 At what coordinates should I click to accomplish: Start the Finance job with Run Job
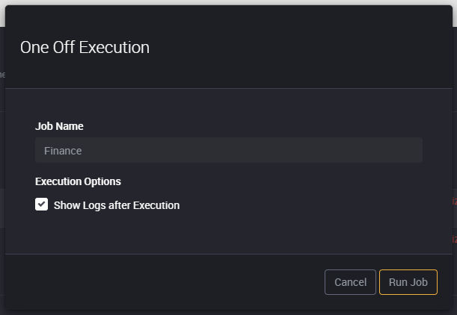tap(408, 282)
